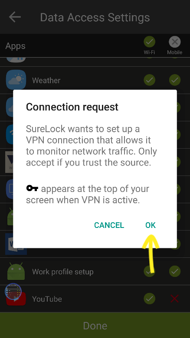Toggle Weather Mobile data checkmark
The height and width of the screenshot is (338, 190).
pos(175,80)
